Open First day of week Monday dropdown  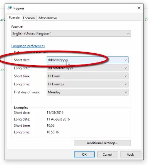88,92
